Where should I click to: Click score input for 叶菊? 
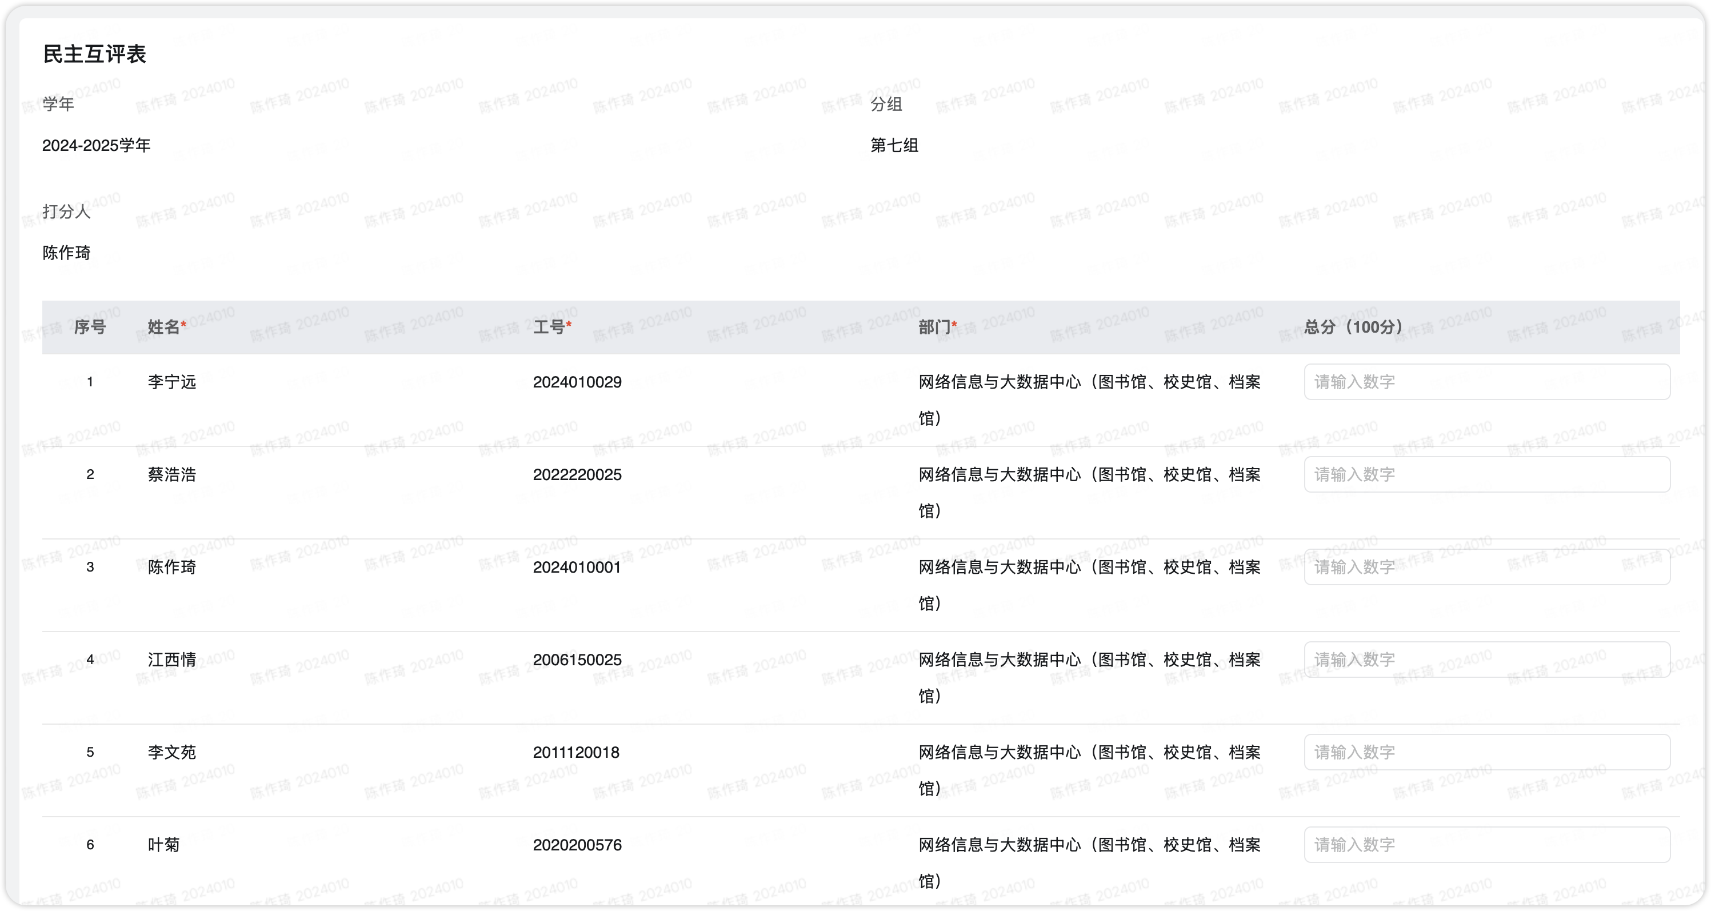point(1486,845)
